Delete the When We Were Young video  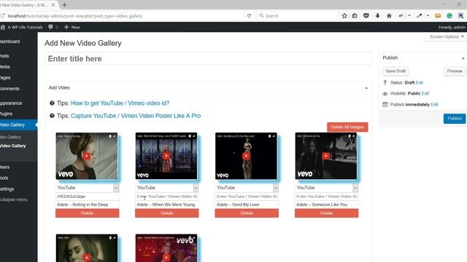coord(167,213)
